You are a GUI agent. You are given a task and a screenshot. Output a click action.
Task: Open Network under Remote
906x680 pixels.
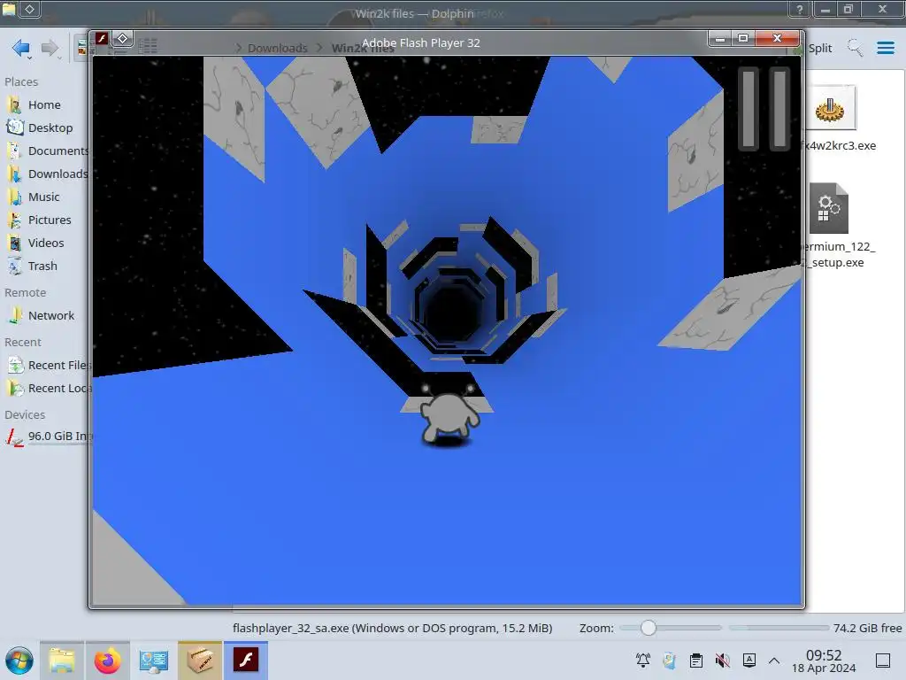(x=45, y=316)
